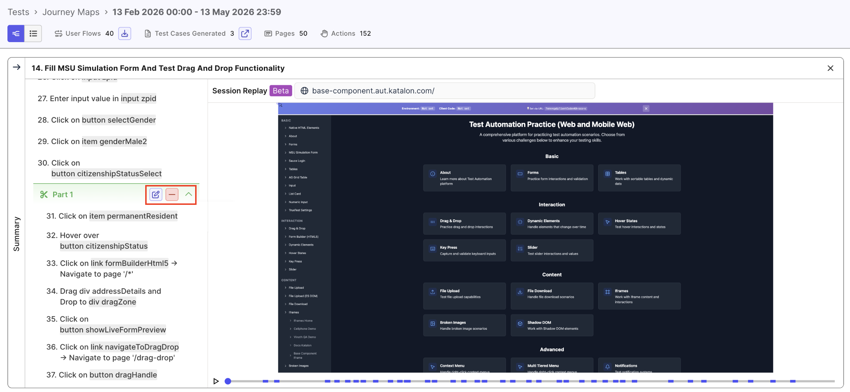Close the replay's purple environment banner
Screen dimensions: 850x392
[x=646, y=109]
